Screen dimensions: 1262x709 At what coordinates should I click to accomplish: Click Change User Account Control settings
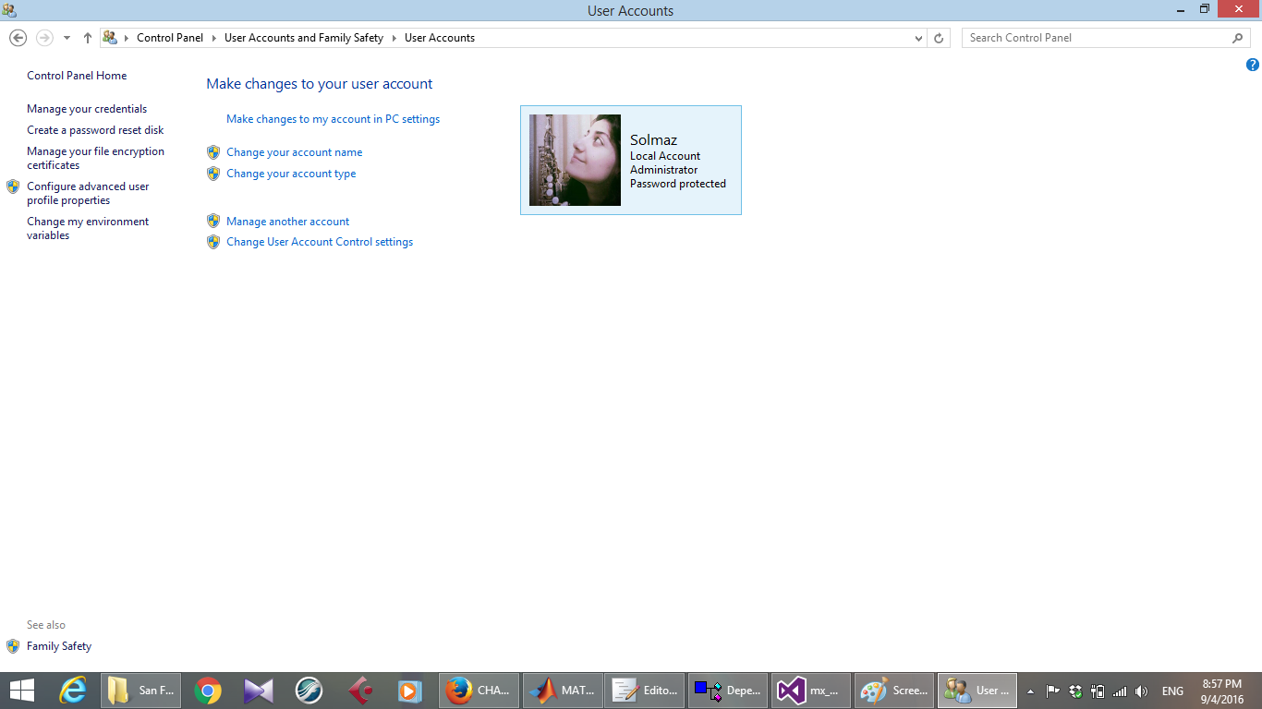pos(320,242)
